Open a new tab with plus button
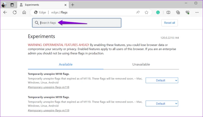Screen dimensions: 203x117 [x=73, y=5]
